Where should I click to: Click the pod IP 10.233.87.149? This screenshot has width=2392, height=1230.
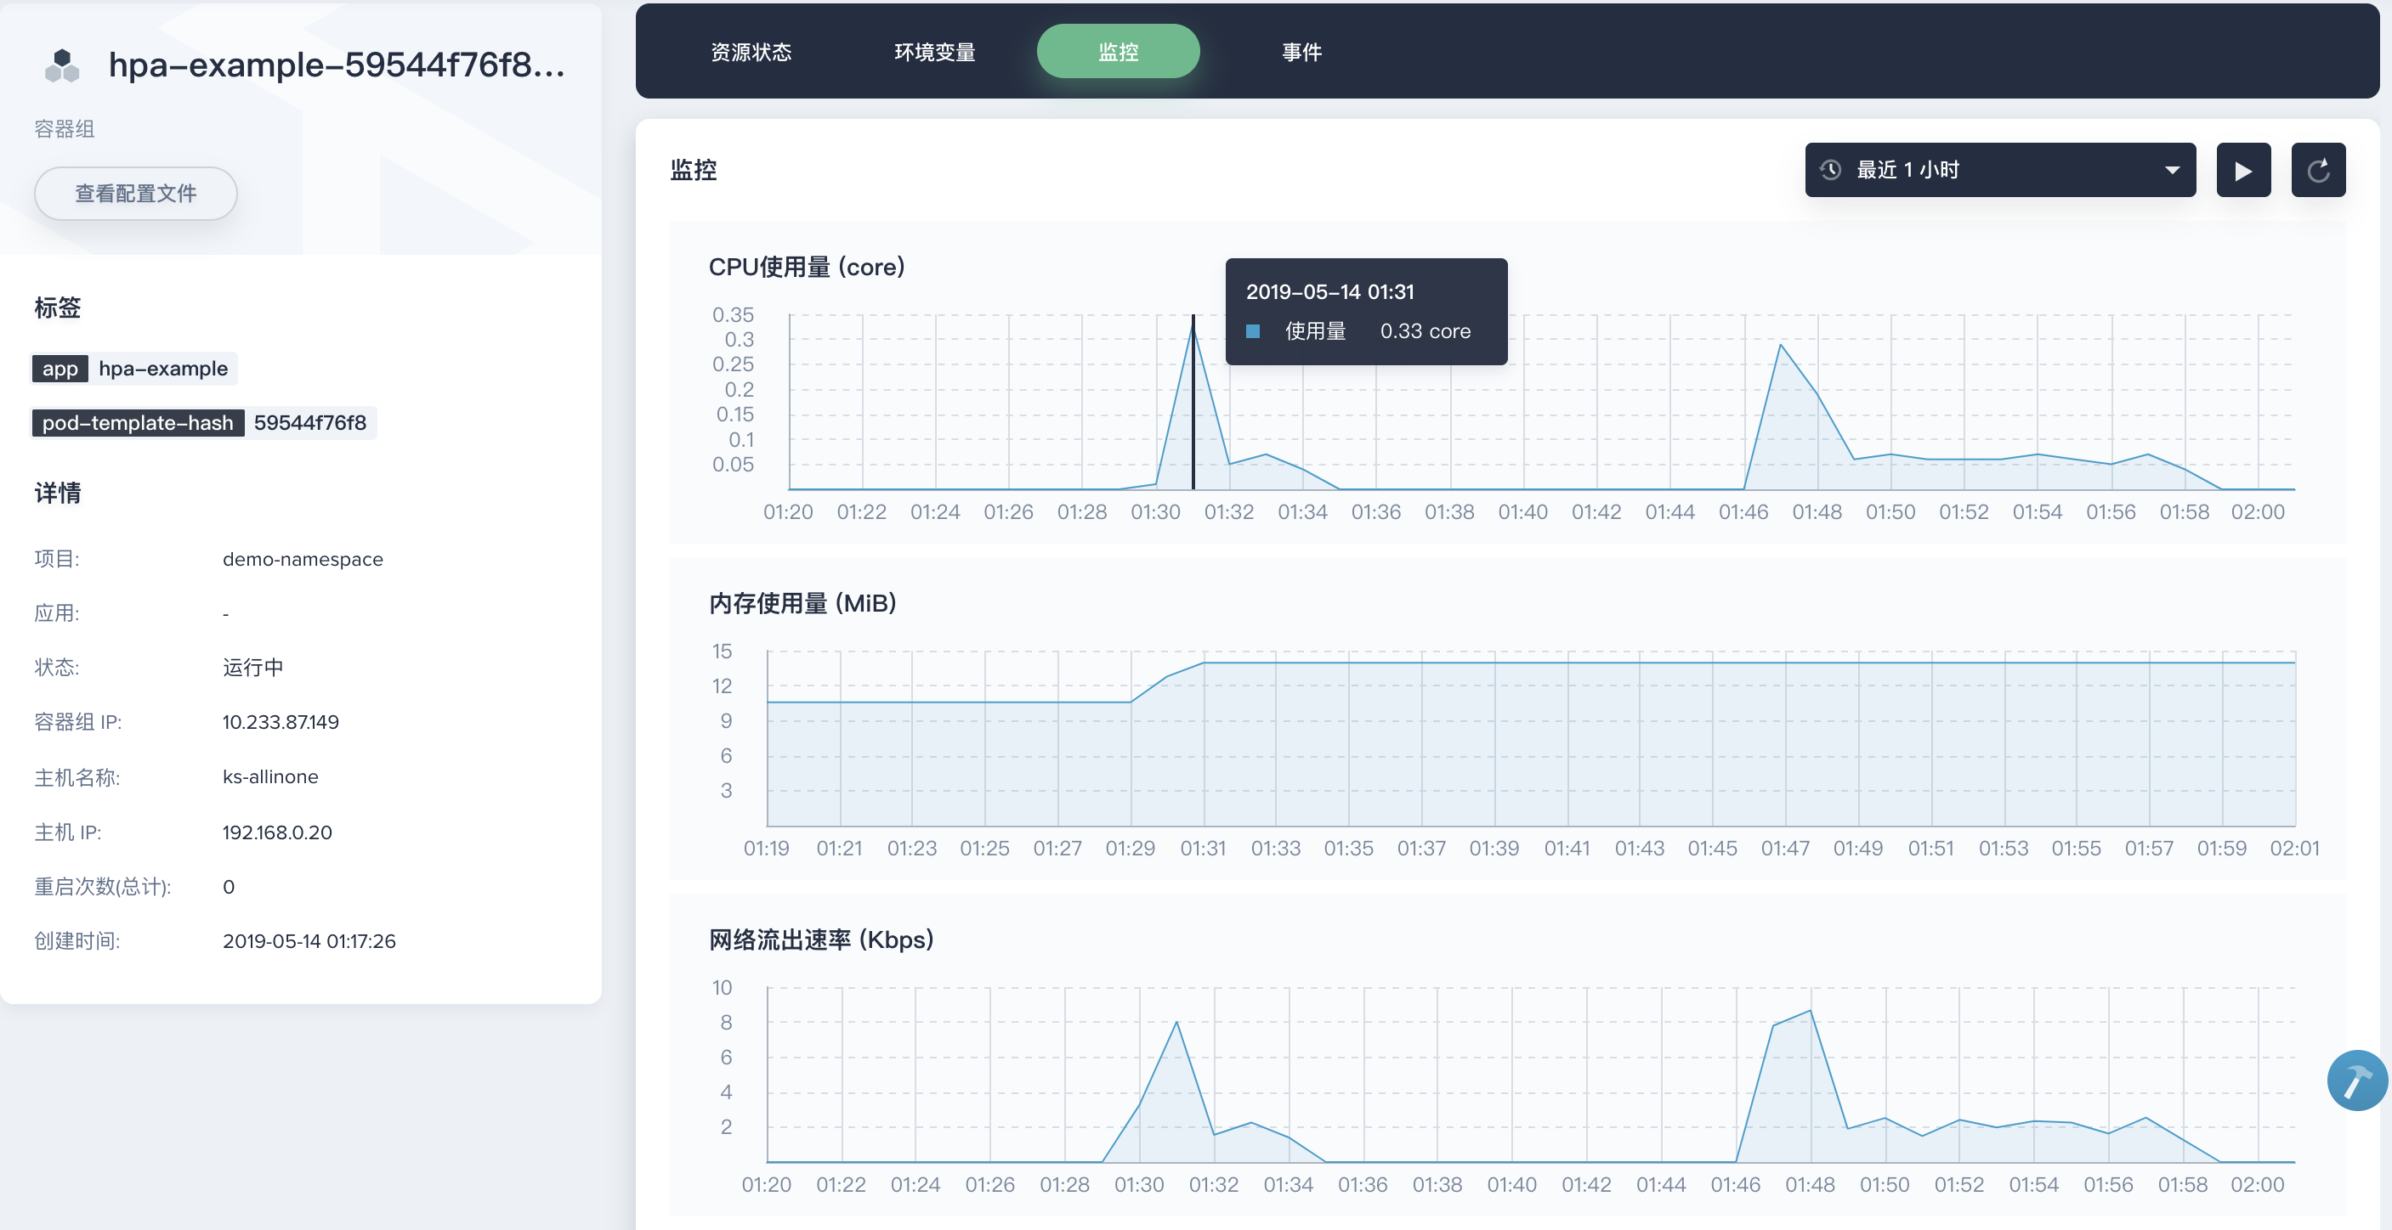tap(281, 723)
